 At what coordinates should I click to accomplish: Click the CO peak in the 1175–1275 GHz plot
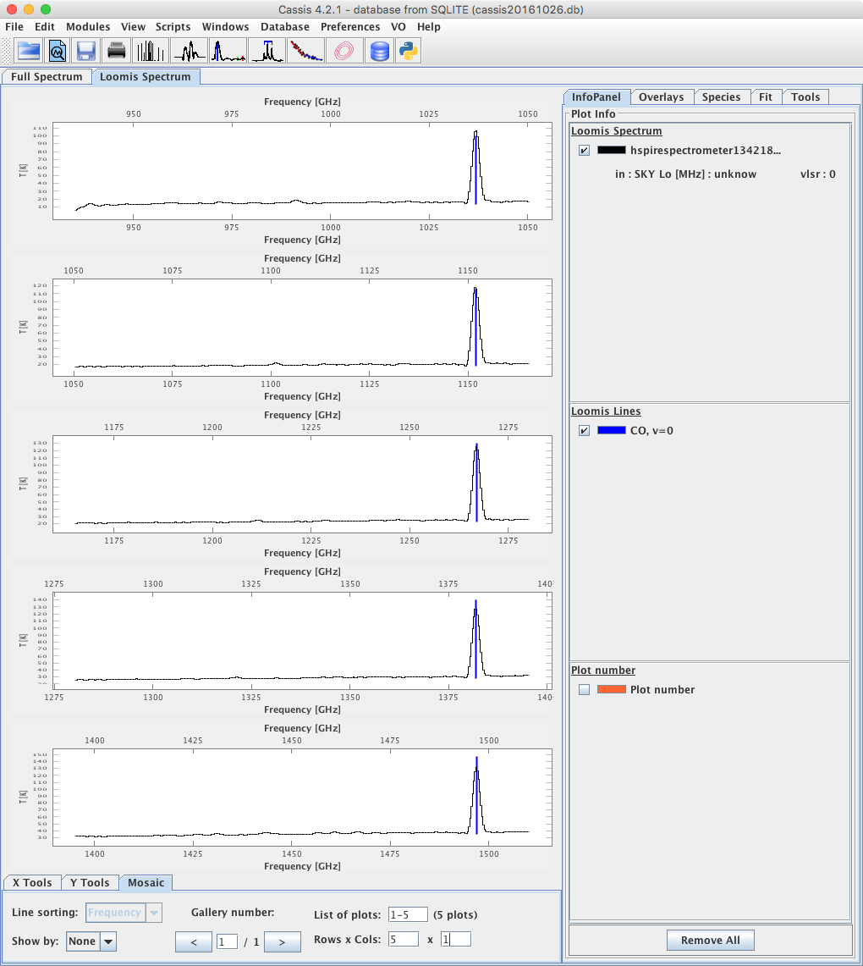(476, 483)
